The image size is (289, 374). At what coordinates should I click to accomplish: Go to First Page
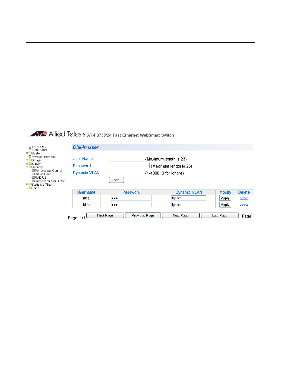click(105, 215)
